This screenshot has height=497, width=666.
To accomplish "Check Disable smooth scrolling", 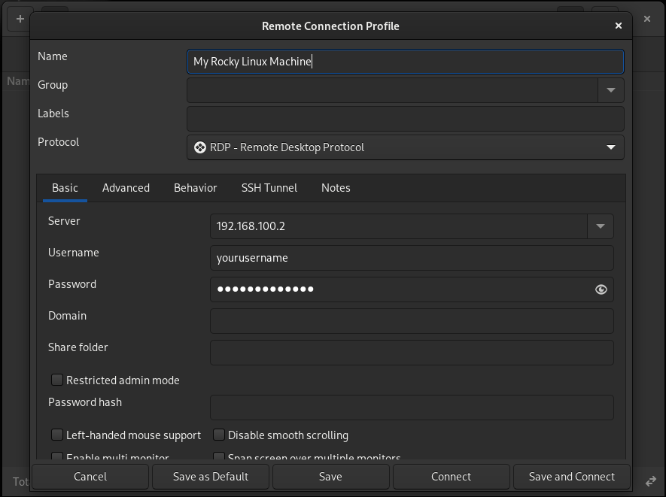I will pos(218,435).
